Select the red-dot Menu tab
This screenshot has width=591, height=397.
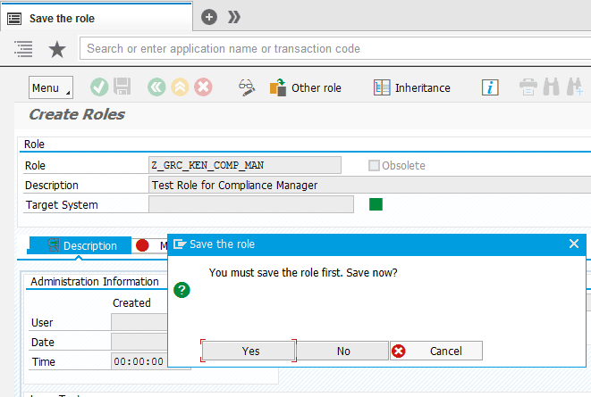[x=149, y=245]
